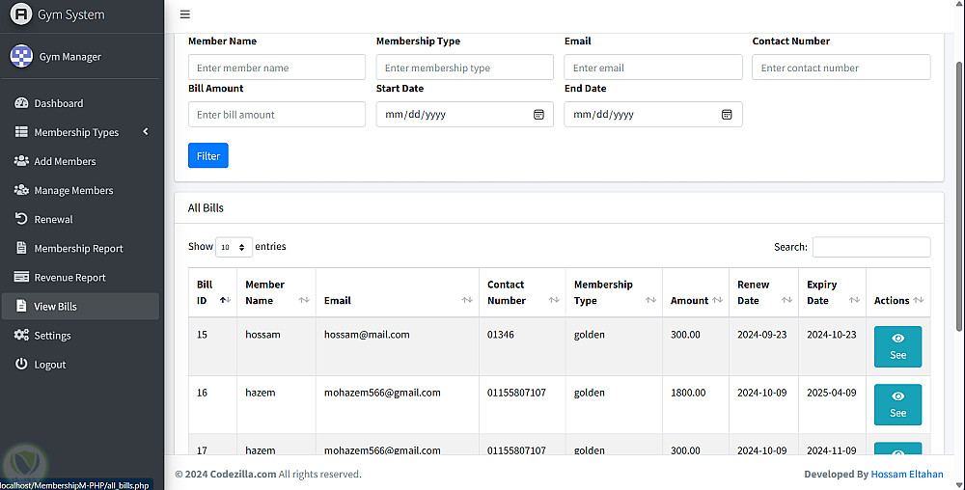This screenshot has height=490, width=965.
Task: Expand the Membership Types submenu
Action: [x=146, y=131]
